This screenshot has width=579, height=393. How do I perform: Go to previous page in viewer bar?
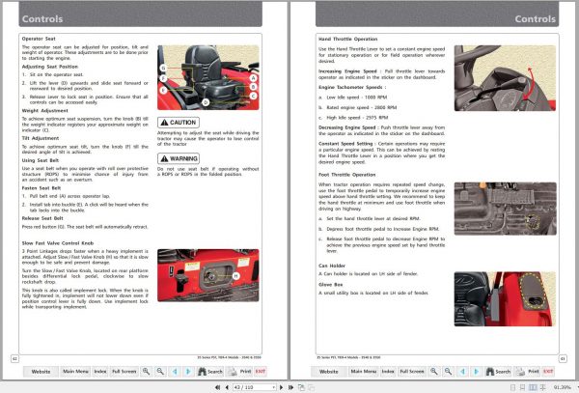pyautogui.click(x=227, y=387)
